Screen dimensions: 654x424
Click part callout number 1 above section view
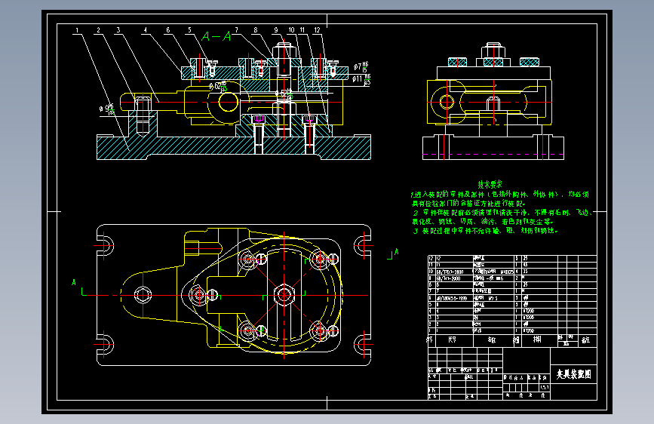coord(77,30)
